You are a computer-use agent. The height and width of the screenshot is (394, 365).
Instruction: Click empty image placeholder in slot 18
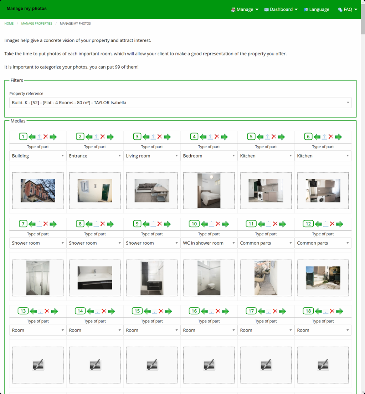323,365
